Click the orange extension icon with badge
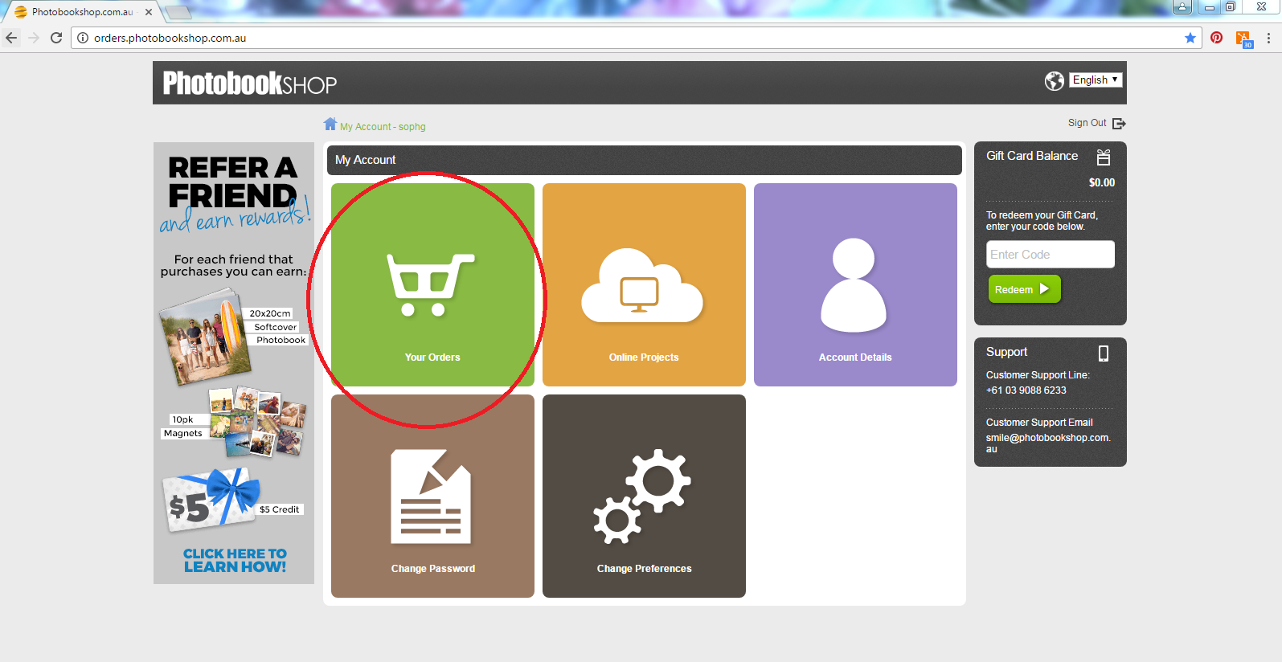1282x662 pixels. coord(1243,39)
